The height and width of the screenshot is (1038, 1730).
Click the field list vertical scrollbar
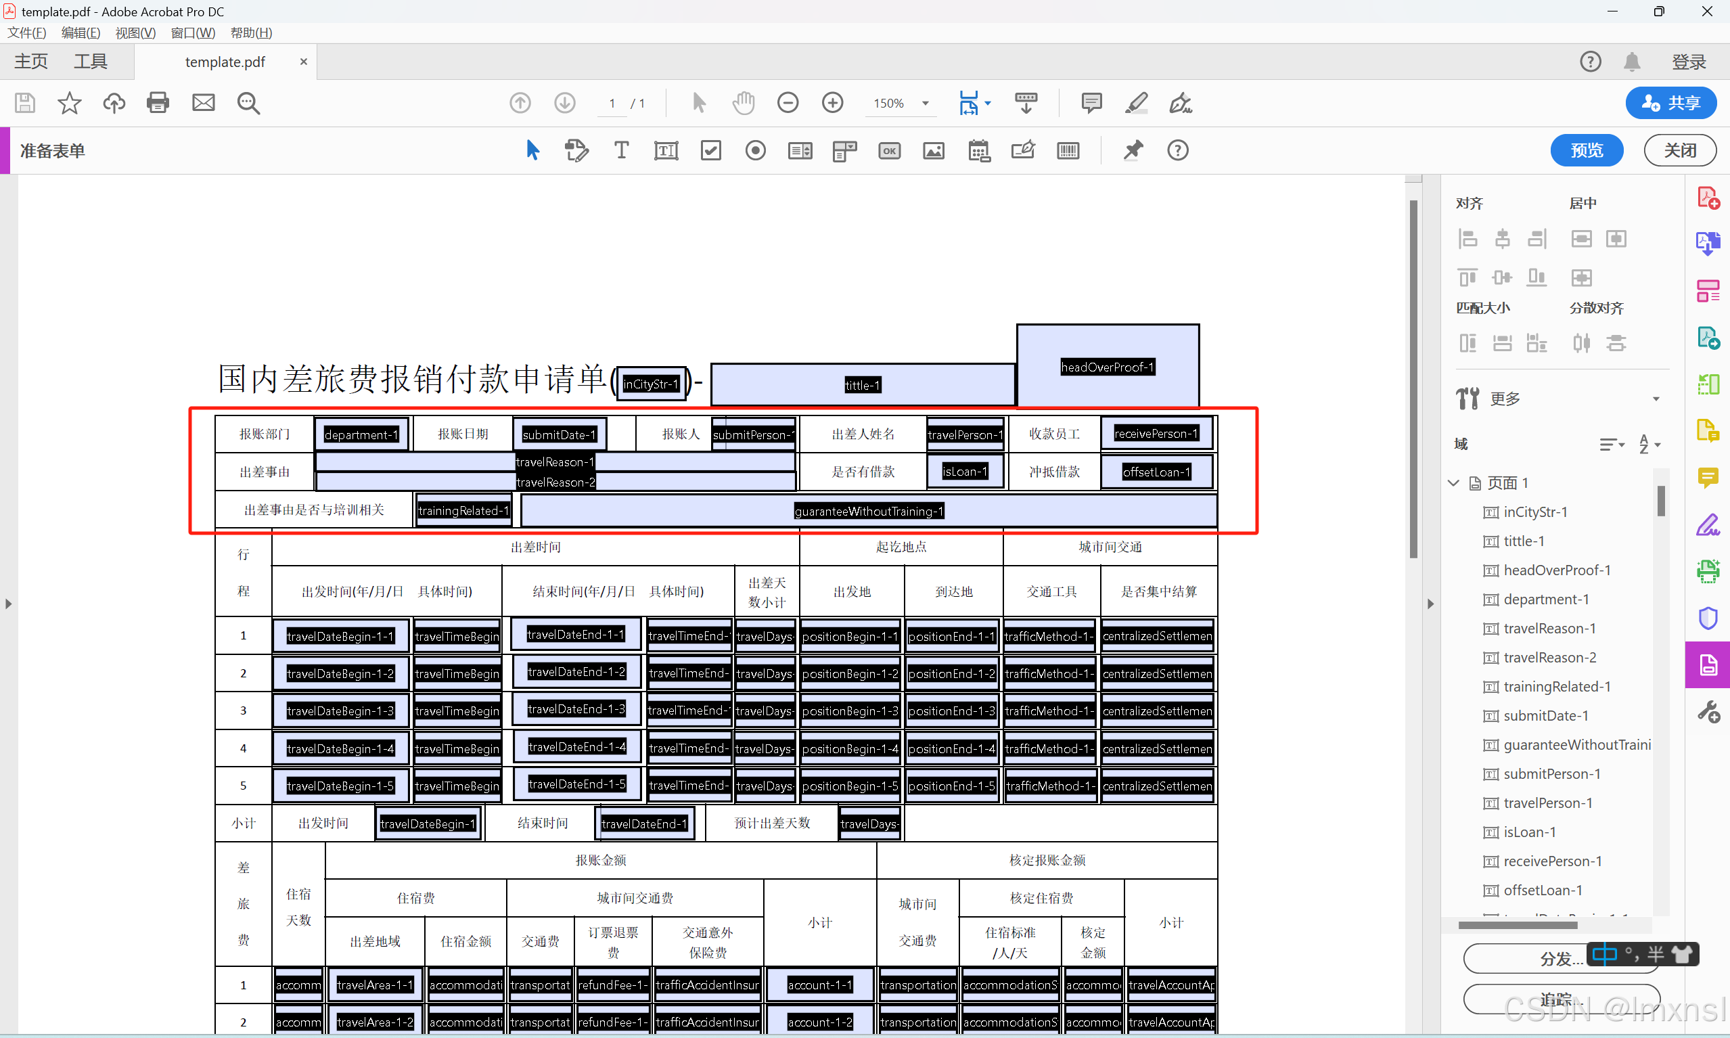coord(1661,500)
